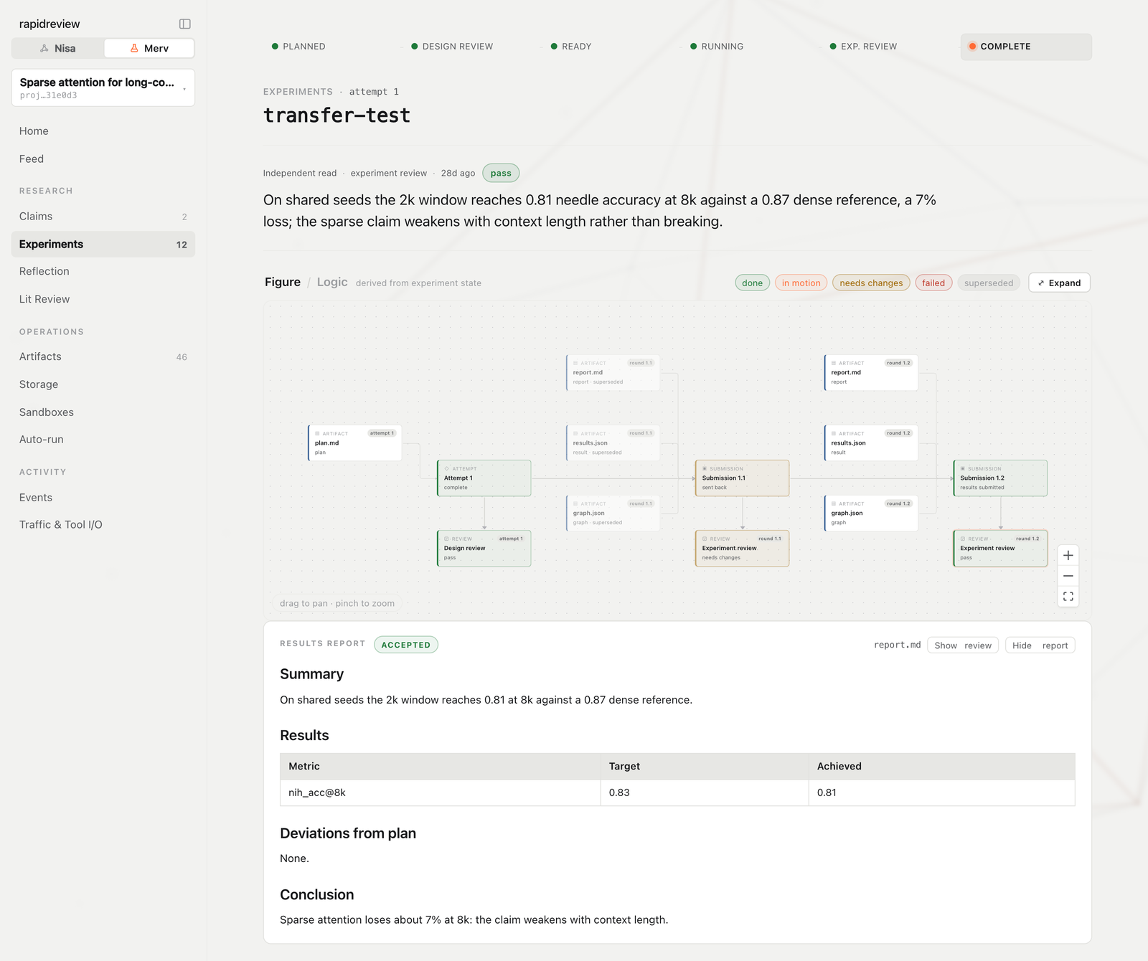The image size is (1148, 961).
Task: Open the report.md file link
Action: pyautogui.click(x=897, y=645)
